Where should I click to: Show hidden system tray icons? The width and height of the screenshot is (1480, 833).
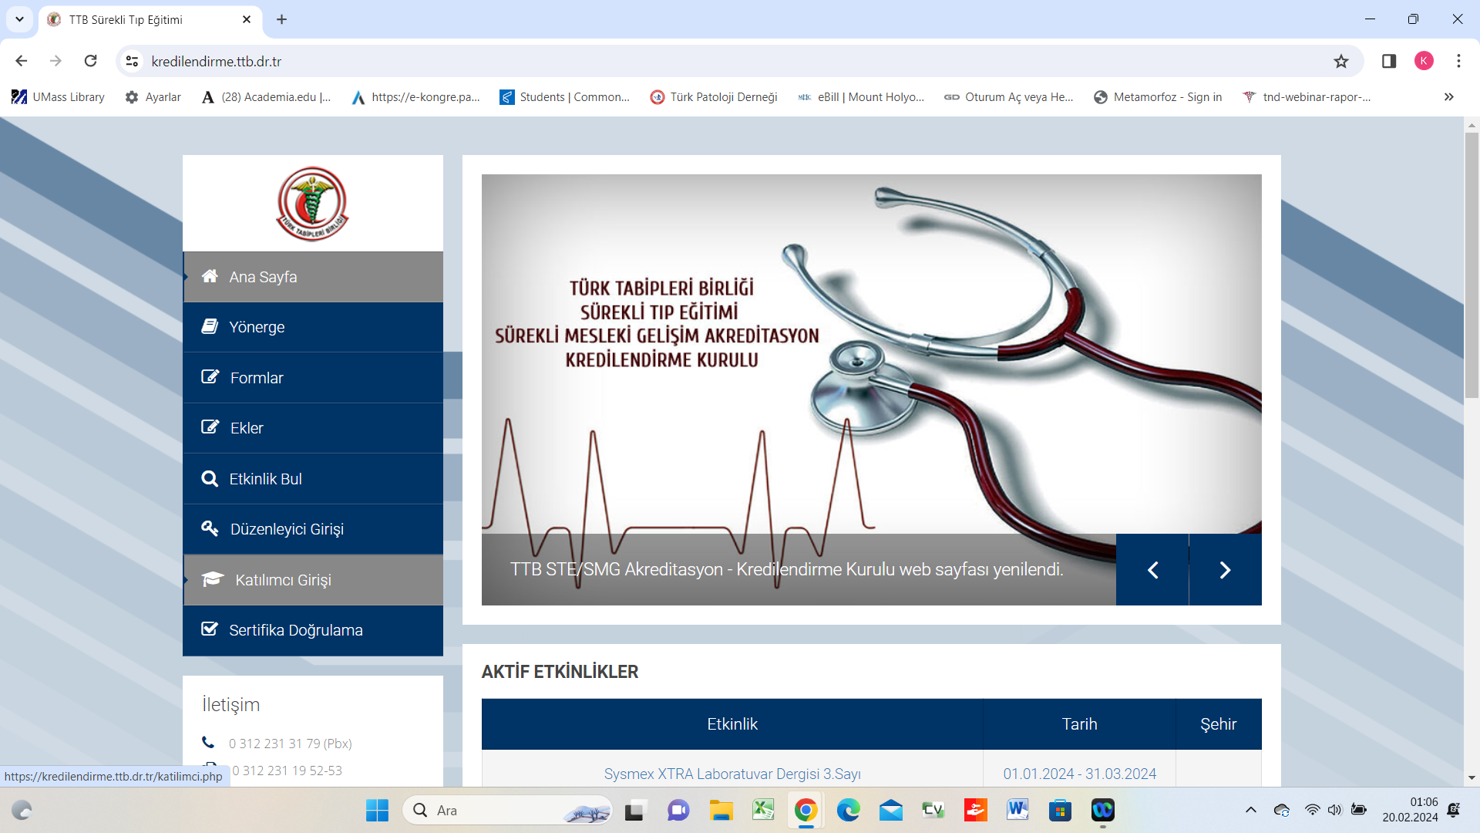pyautogui.click(x=1250, y=810)
